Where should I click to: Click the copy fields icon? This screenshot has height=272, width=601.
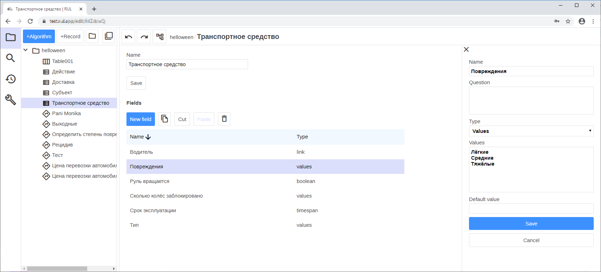pos(165,119)
